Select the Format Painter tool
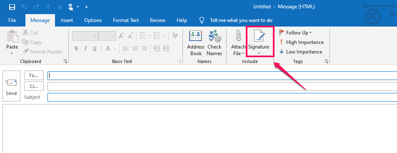This screenshot has width=397, height=153. pyautogui.click(x=42, y=52)
